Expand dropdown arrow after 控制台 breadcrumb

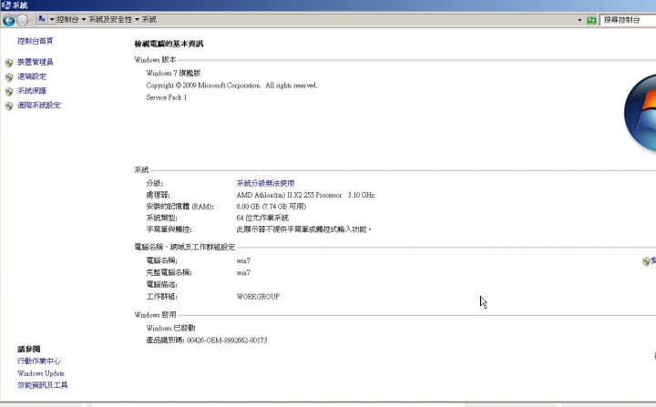[84, 19]
